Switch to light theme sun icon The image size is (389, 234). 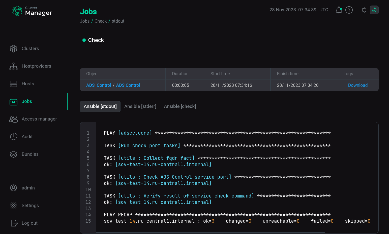[364, 10]
